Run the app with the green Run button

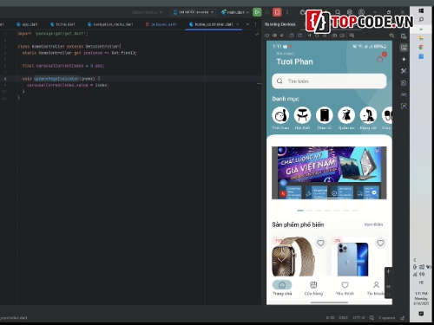click(x=257, y=12)
